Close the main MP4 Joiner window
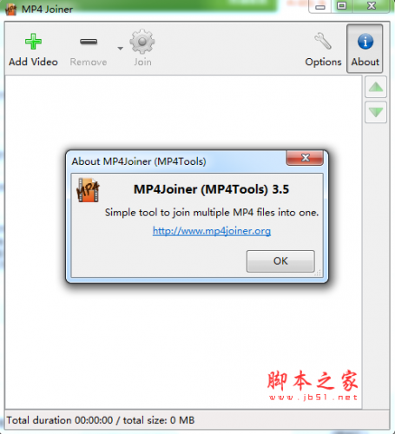395x434 pixels. point(372,6)
